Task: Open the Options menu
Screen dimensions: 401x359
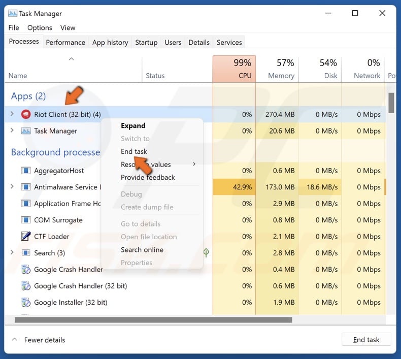Action: pos(40,27)
